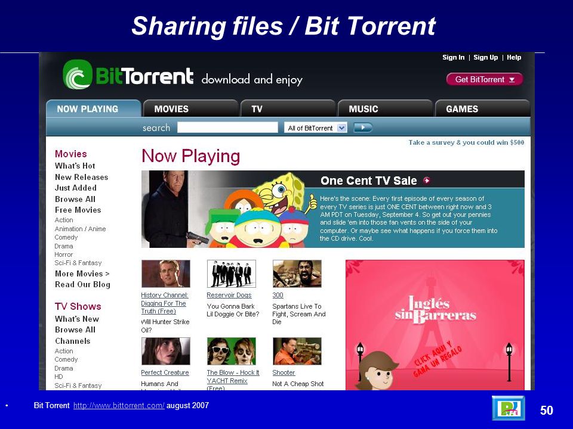Click the search go arrow button

coord(363,128)
